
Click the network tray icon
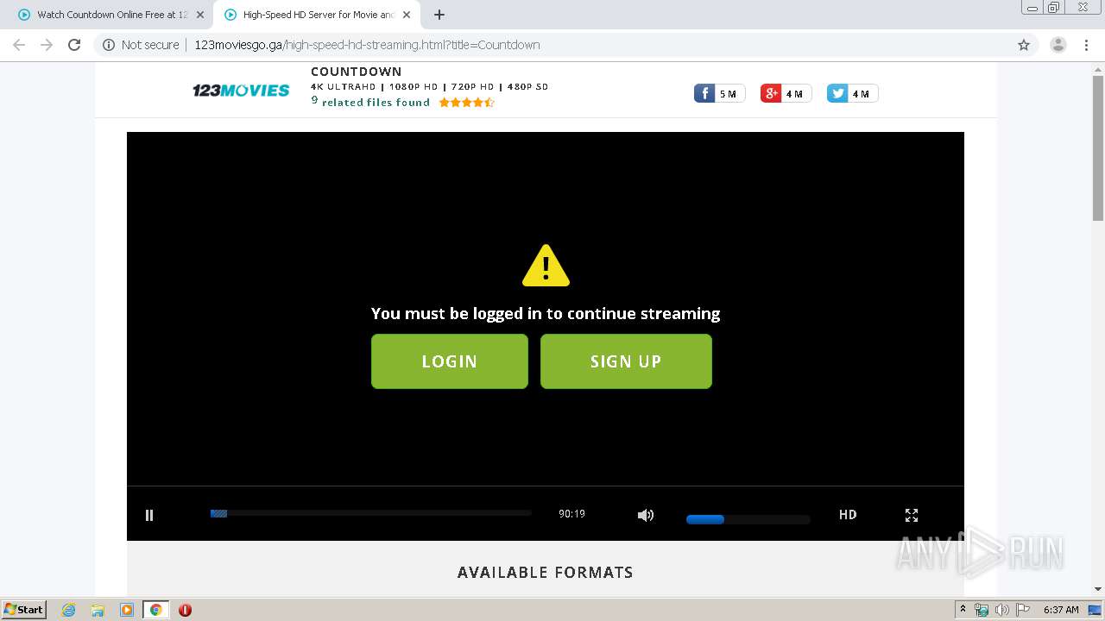click(982, 610)
